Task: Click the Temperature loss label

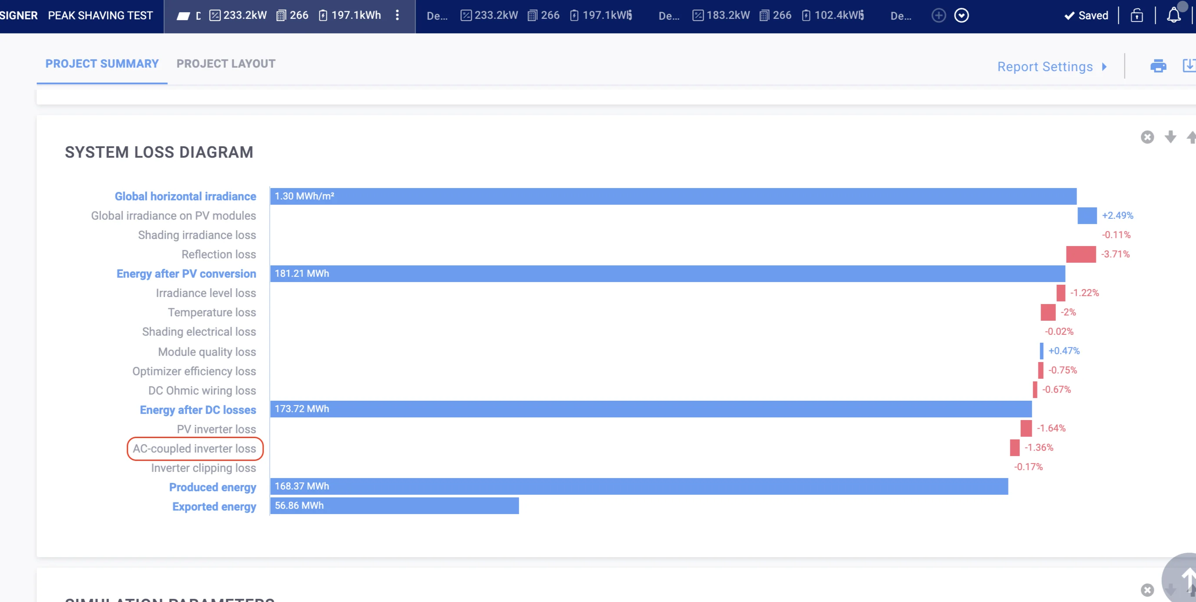Action: coord(212,312)
